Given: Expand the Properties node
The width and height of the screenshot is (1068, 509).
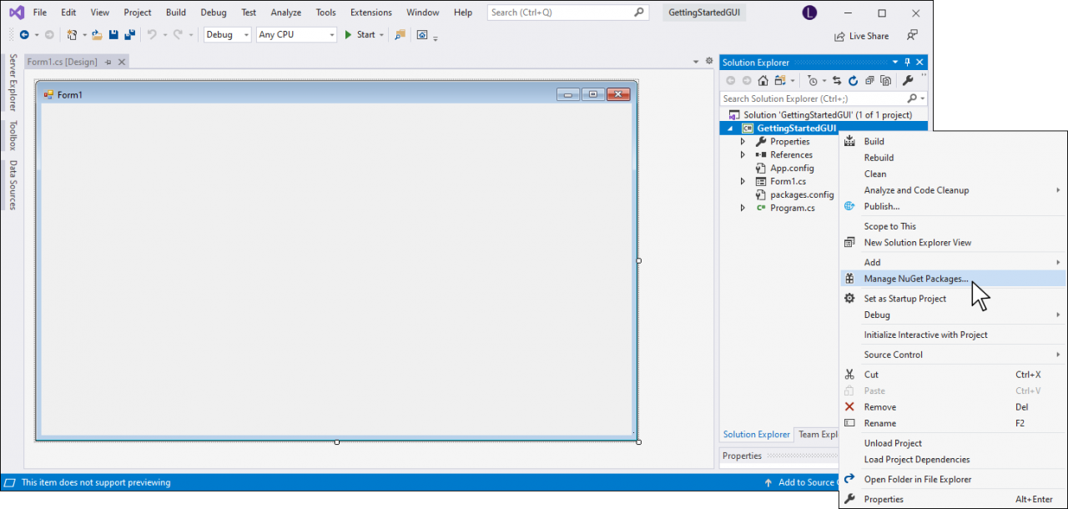Looking at the screenshot, I should [743, 142].
